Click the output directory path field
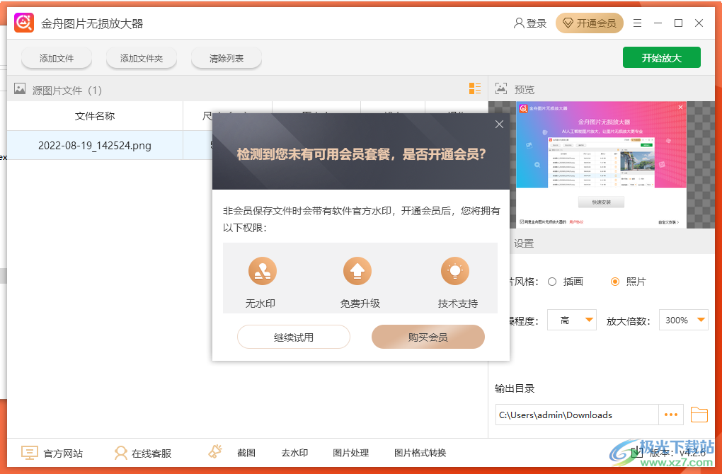The height and width of the screenshot is (474, 722). pyautogui.click(x=577, y=415)
